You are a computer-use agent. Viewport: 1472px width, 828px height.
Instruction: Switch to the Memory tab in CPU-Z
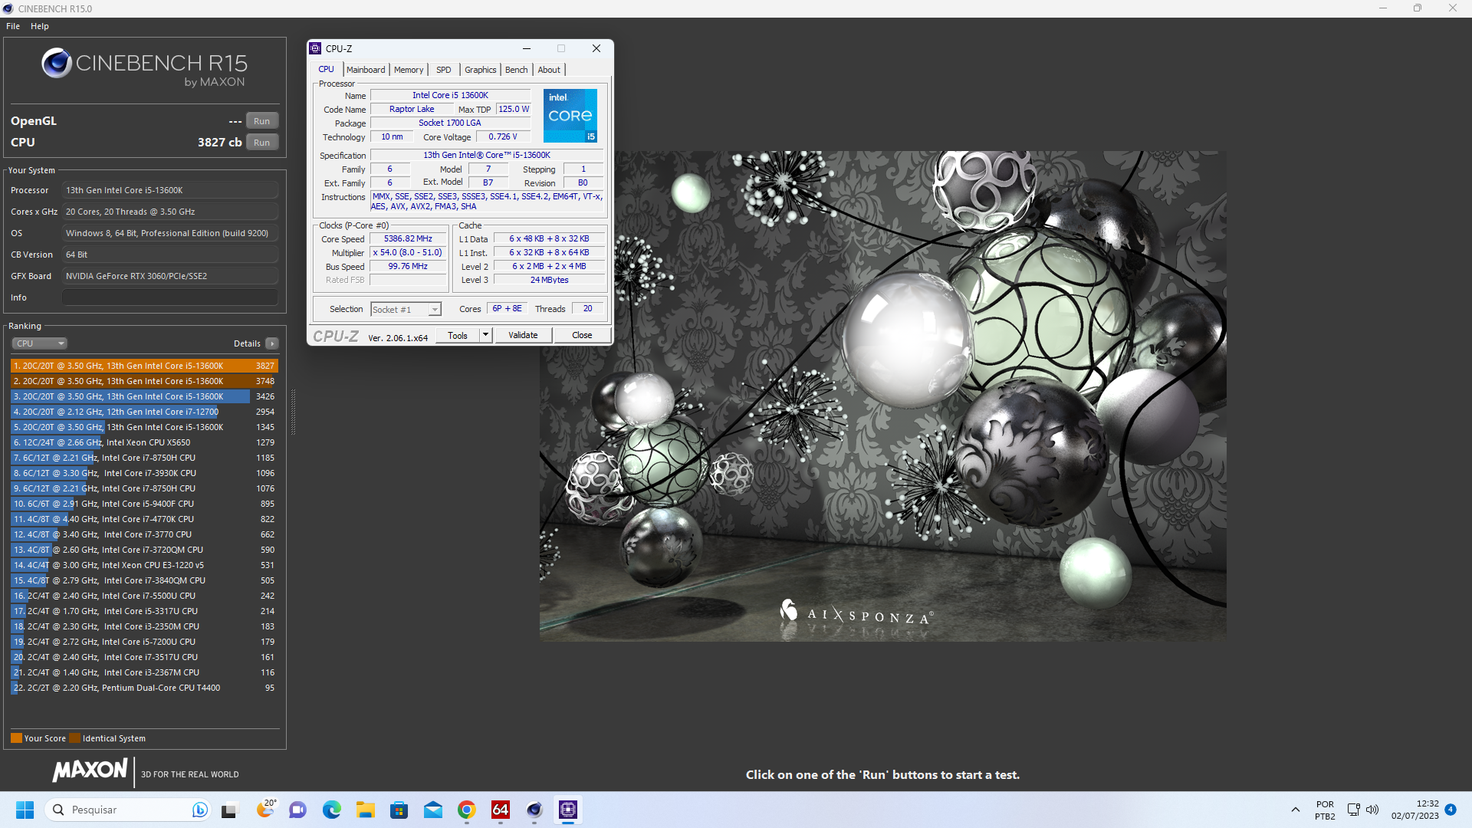[x=409, y=70]
